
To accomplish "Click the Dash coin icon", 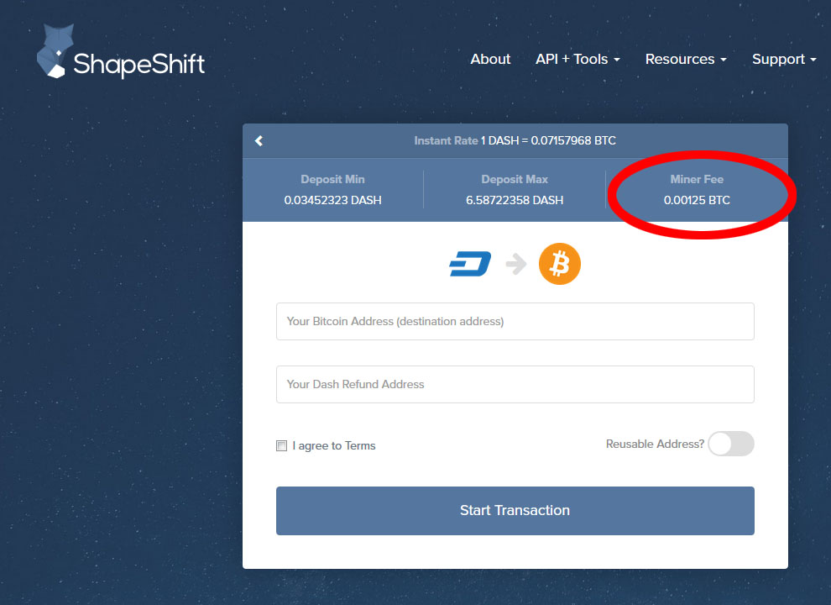I will 470,264.
